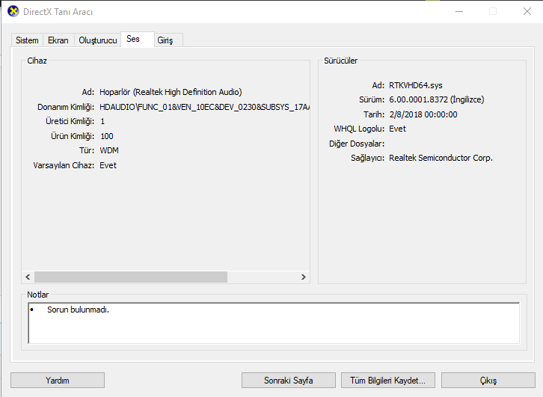Viewport: 543px width, 397px height.
Task: Click the WHQL Logolu value Evet
Action: pyautogui.click(x=397, y=129)
